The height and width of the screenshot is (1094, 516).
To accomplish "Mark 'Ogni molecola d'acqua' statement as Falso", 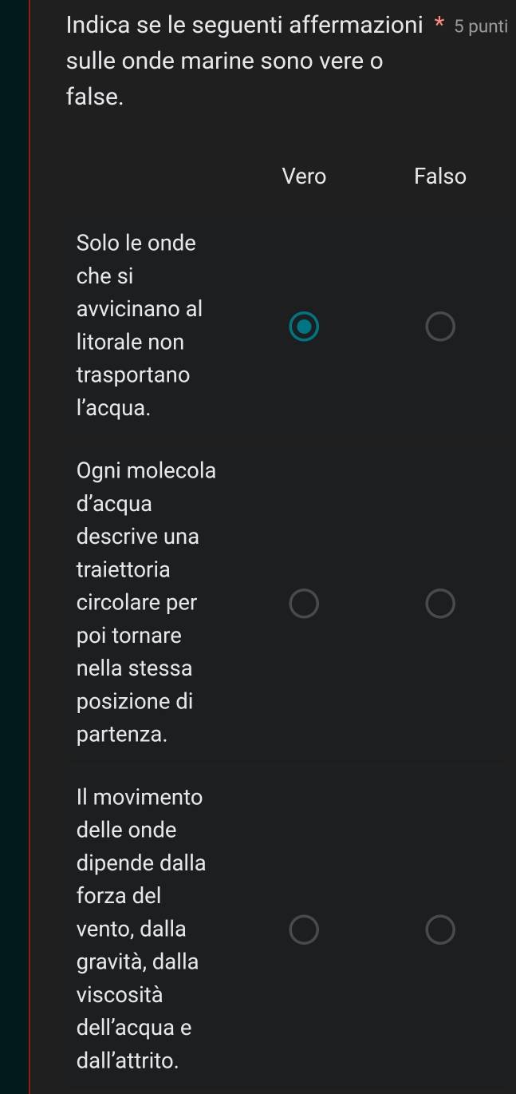I will [x=440, y=604].
